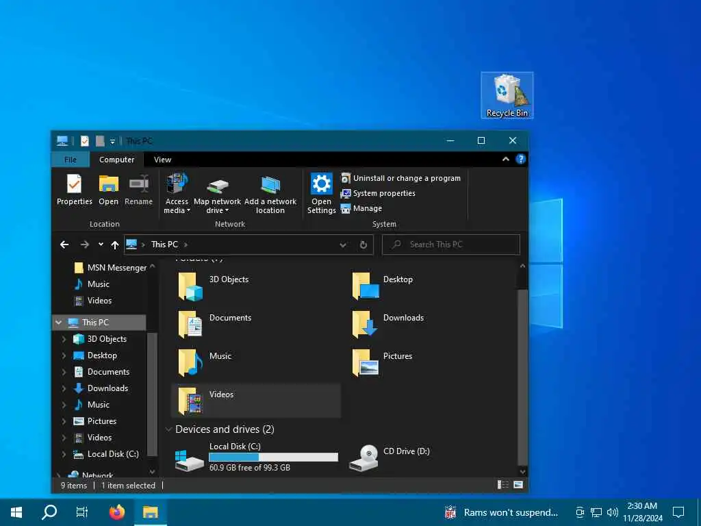Open the Rams news taskbar widget

tap(501, 512)
